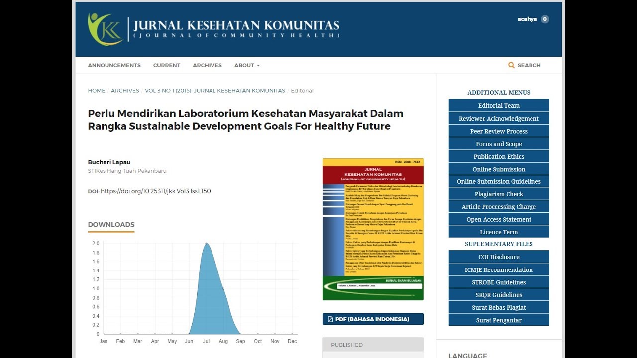This screenshot has width=637, height=358.
Task: Open the COI Disclosure file
Action: click(x=499, y=257)
